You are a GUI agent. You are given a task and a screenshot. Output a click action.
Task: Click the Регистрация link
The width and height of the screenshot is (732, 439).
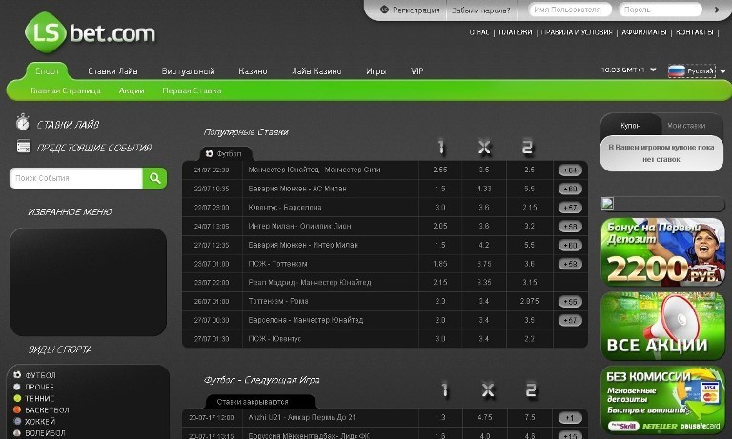[x=416, y=10]
